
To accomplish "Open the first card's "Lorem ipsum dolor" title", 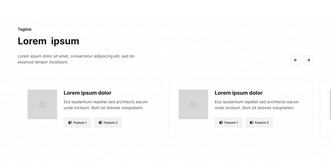I will point(87,93).
